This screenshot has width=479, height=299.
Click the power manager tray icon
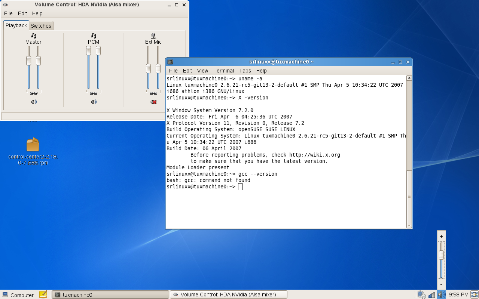422,295
